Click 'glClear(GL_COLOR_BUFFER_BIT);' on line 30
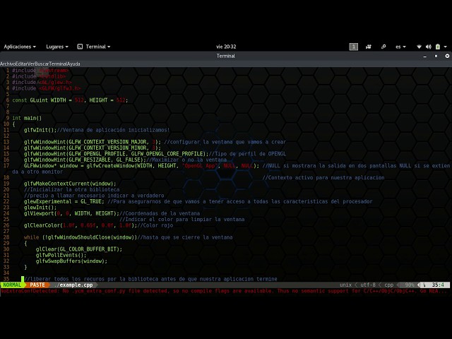 79,249
